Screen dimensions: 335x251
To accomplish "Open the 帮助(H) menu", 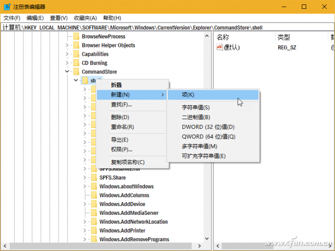I will tap(112, 18).
